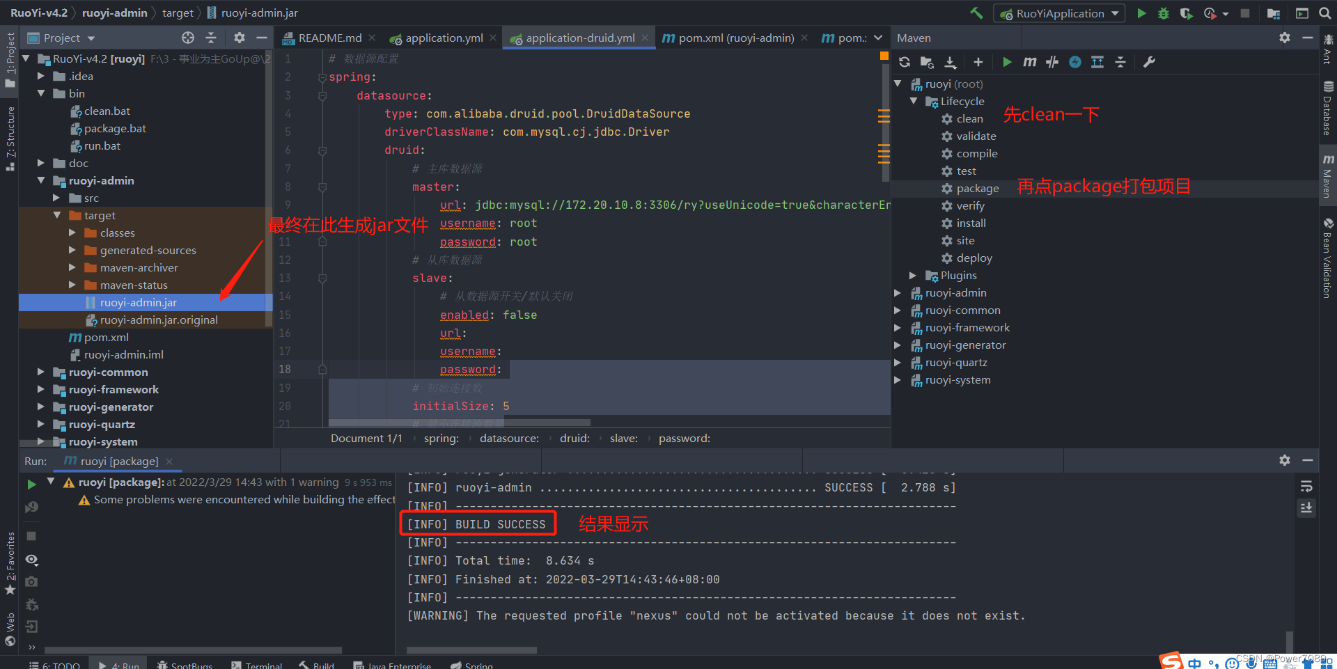
Task: Click scroll to end icon in Run console
Action: pos(1306,508)
